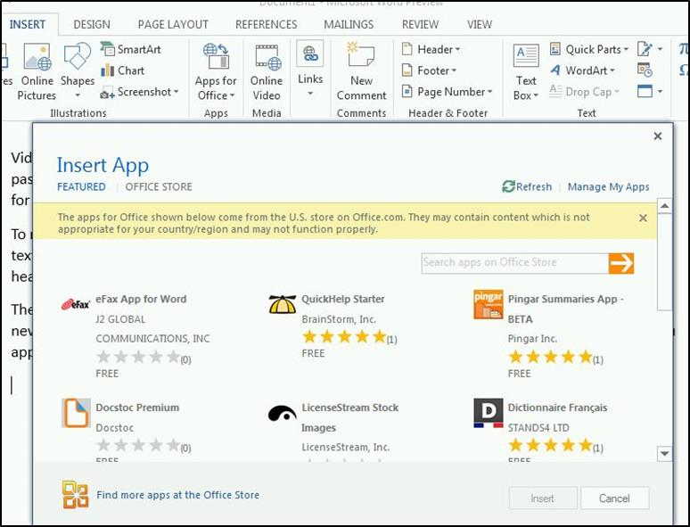Open the signature line icon
690x527 pixels.
coord(645,49)
